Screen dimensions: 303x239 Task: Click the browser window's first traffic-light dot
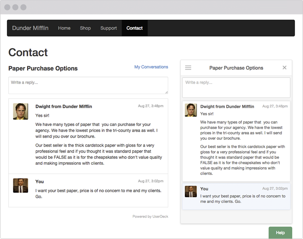point(7,7)
